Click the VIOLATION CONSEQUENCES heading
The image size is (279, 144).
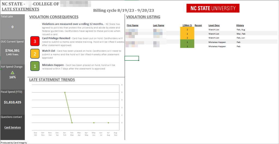point(54,17)
